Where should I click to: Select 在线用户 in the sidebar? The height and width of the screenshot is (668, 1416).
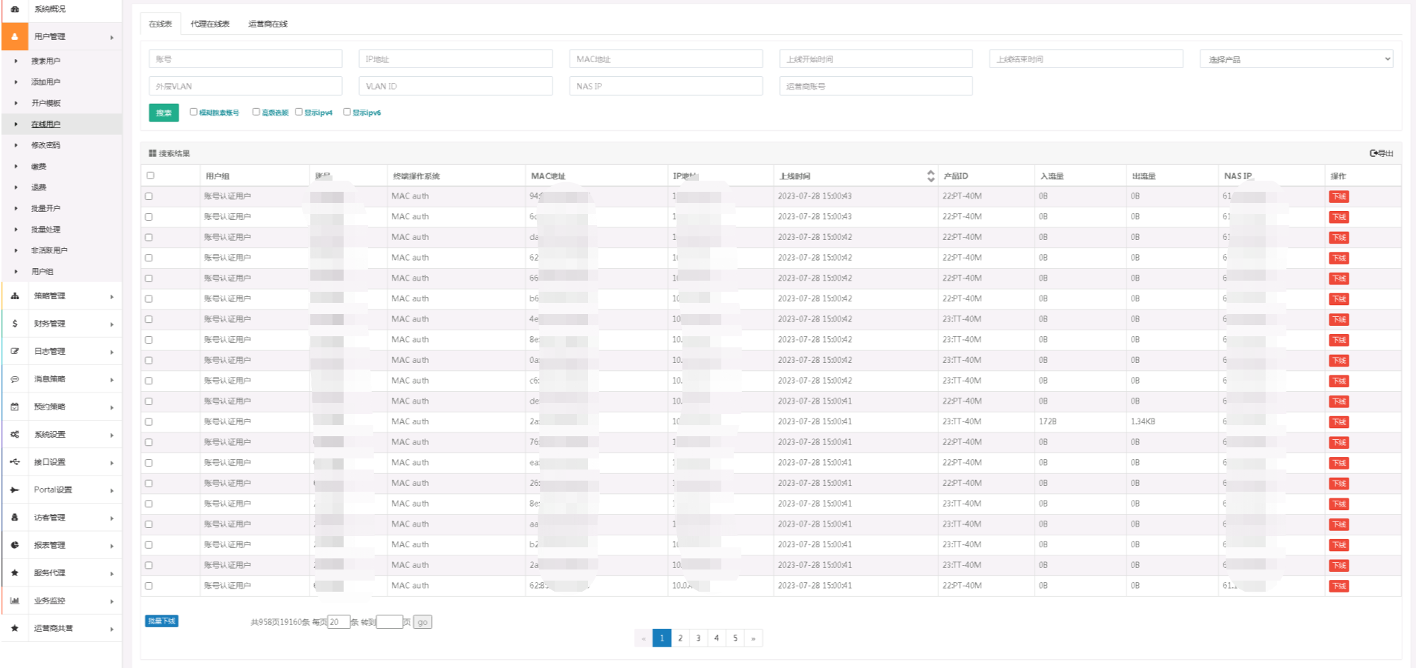(46, 124)
